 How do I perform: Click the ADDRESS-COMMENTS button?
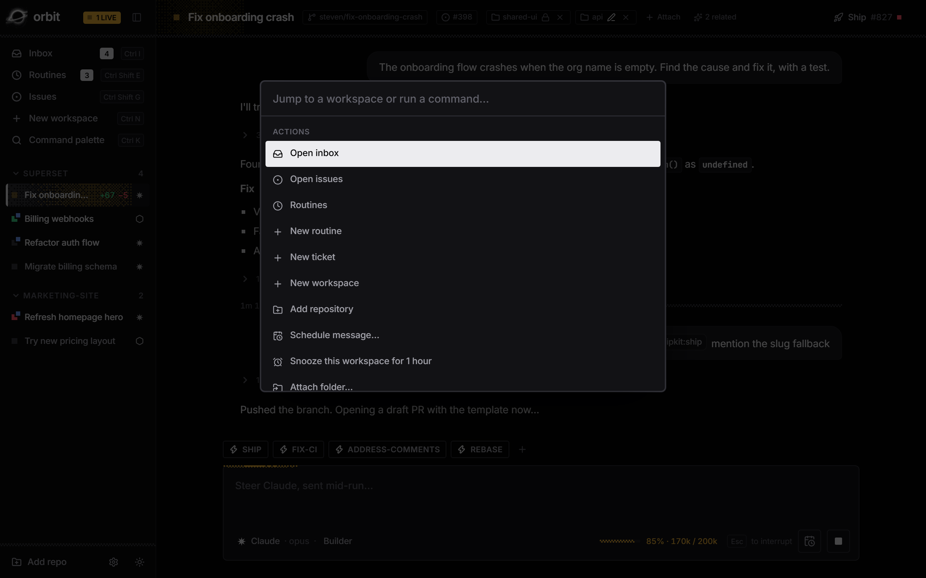point(387,449)
